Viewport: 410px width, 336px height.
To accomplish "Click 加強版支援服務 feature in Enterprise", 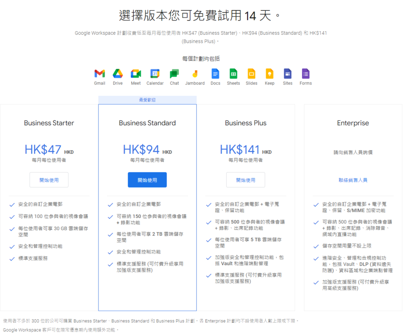I will (x=356, y=285).
